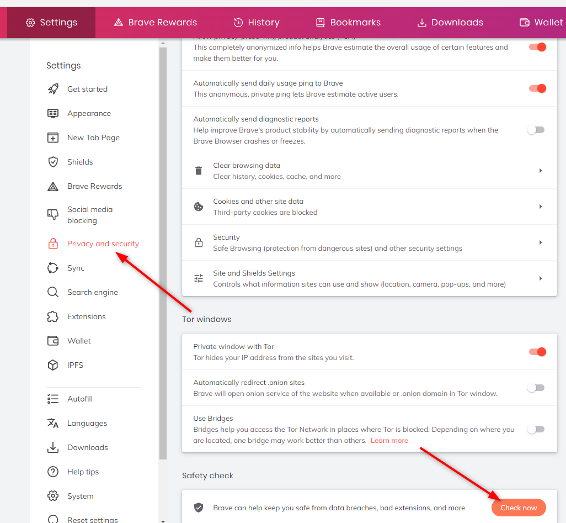This screenshot has height=523, width=566.
Task: Click the Wallet icon in top bar
Action: (525, 23)
